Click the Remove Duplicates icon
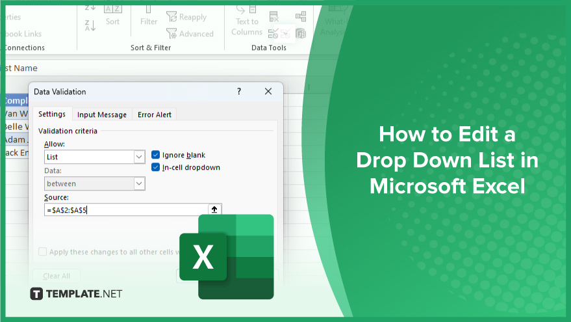The image size is (571, 322). pos(274,16)
